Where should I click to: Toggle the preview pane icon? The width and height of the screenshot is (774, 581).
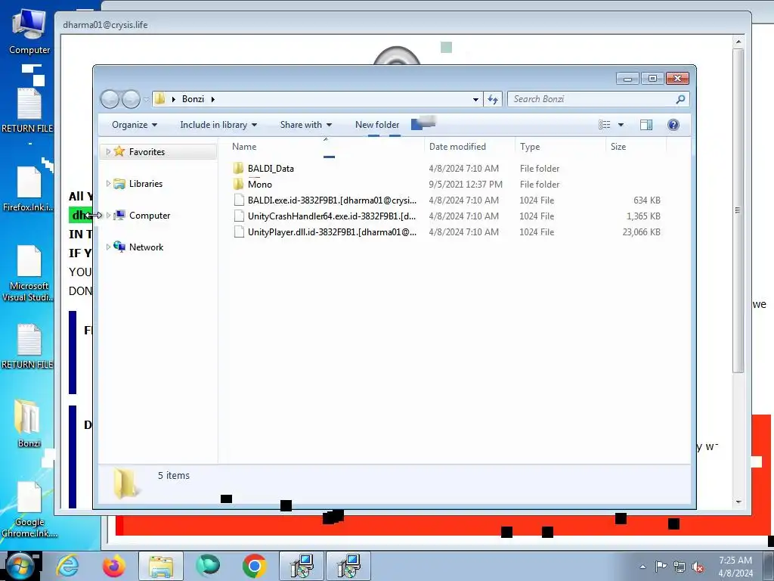click(x=646, y=125)
